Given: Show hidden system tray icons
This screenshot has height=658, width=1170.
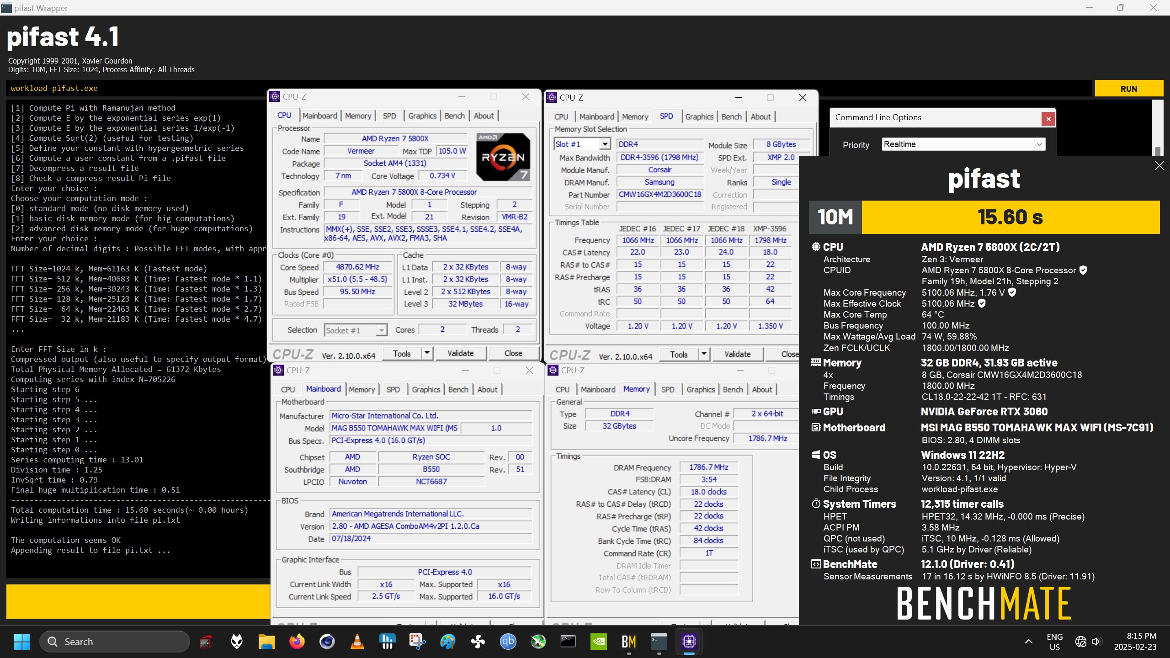Looking at the screenshot, I should [x=1028, y=642].
